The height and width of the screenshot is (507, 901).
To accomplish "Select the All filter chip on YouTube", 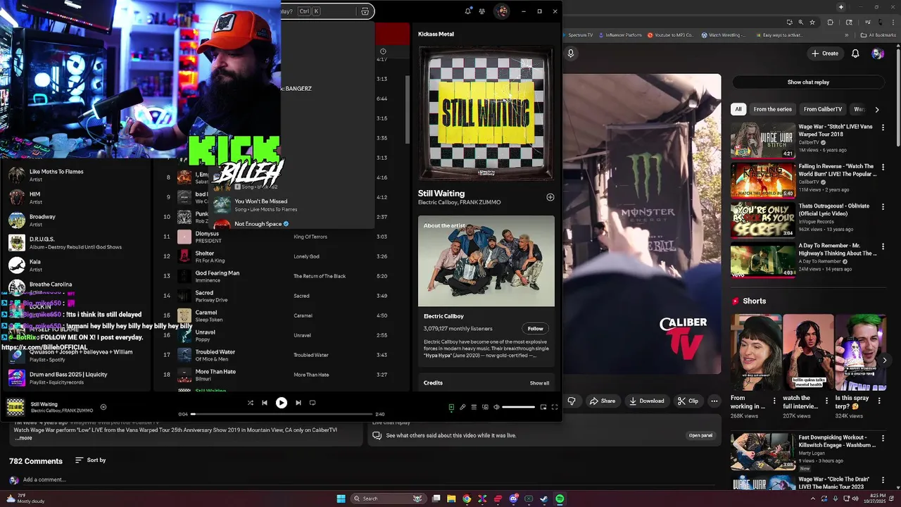I will tap(738, 109).
